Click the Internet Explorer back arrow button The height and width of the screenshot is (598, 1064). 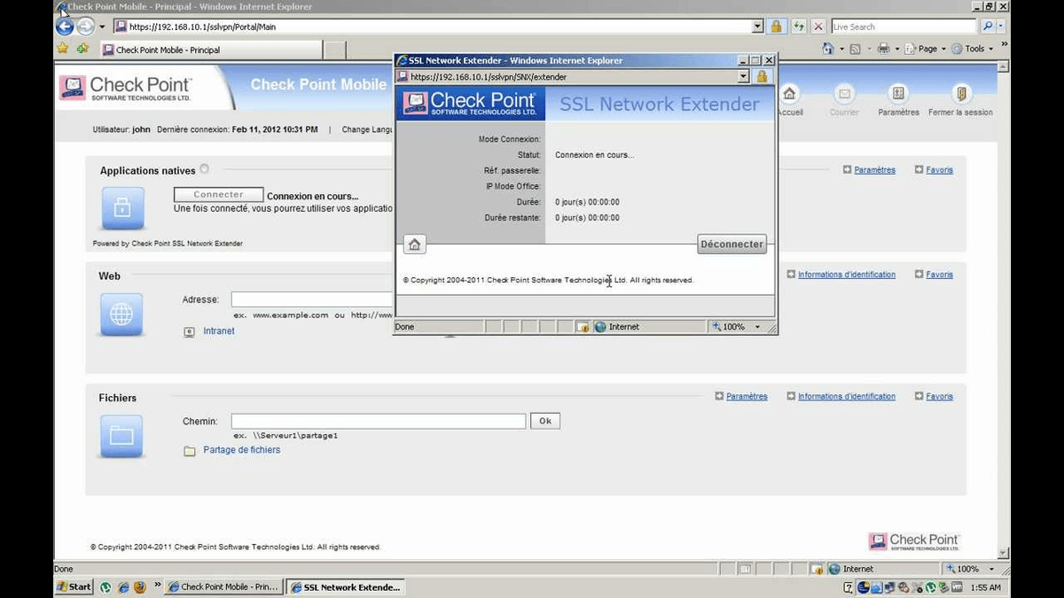click(x=65, y=27)
